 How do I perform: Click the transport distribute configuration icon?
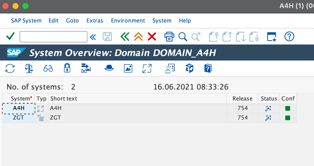click(x=86, y=68)
